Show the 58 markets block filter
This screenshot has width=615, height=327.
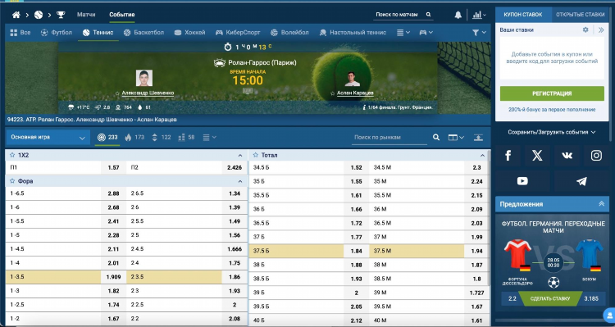(186, 137)
